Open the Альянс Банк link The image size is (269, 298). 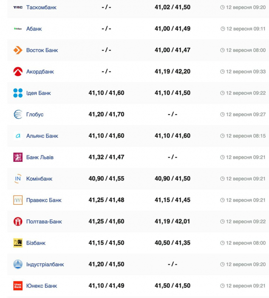click(x=42, y=136)
